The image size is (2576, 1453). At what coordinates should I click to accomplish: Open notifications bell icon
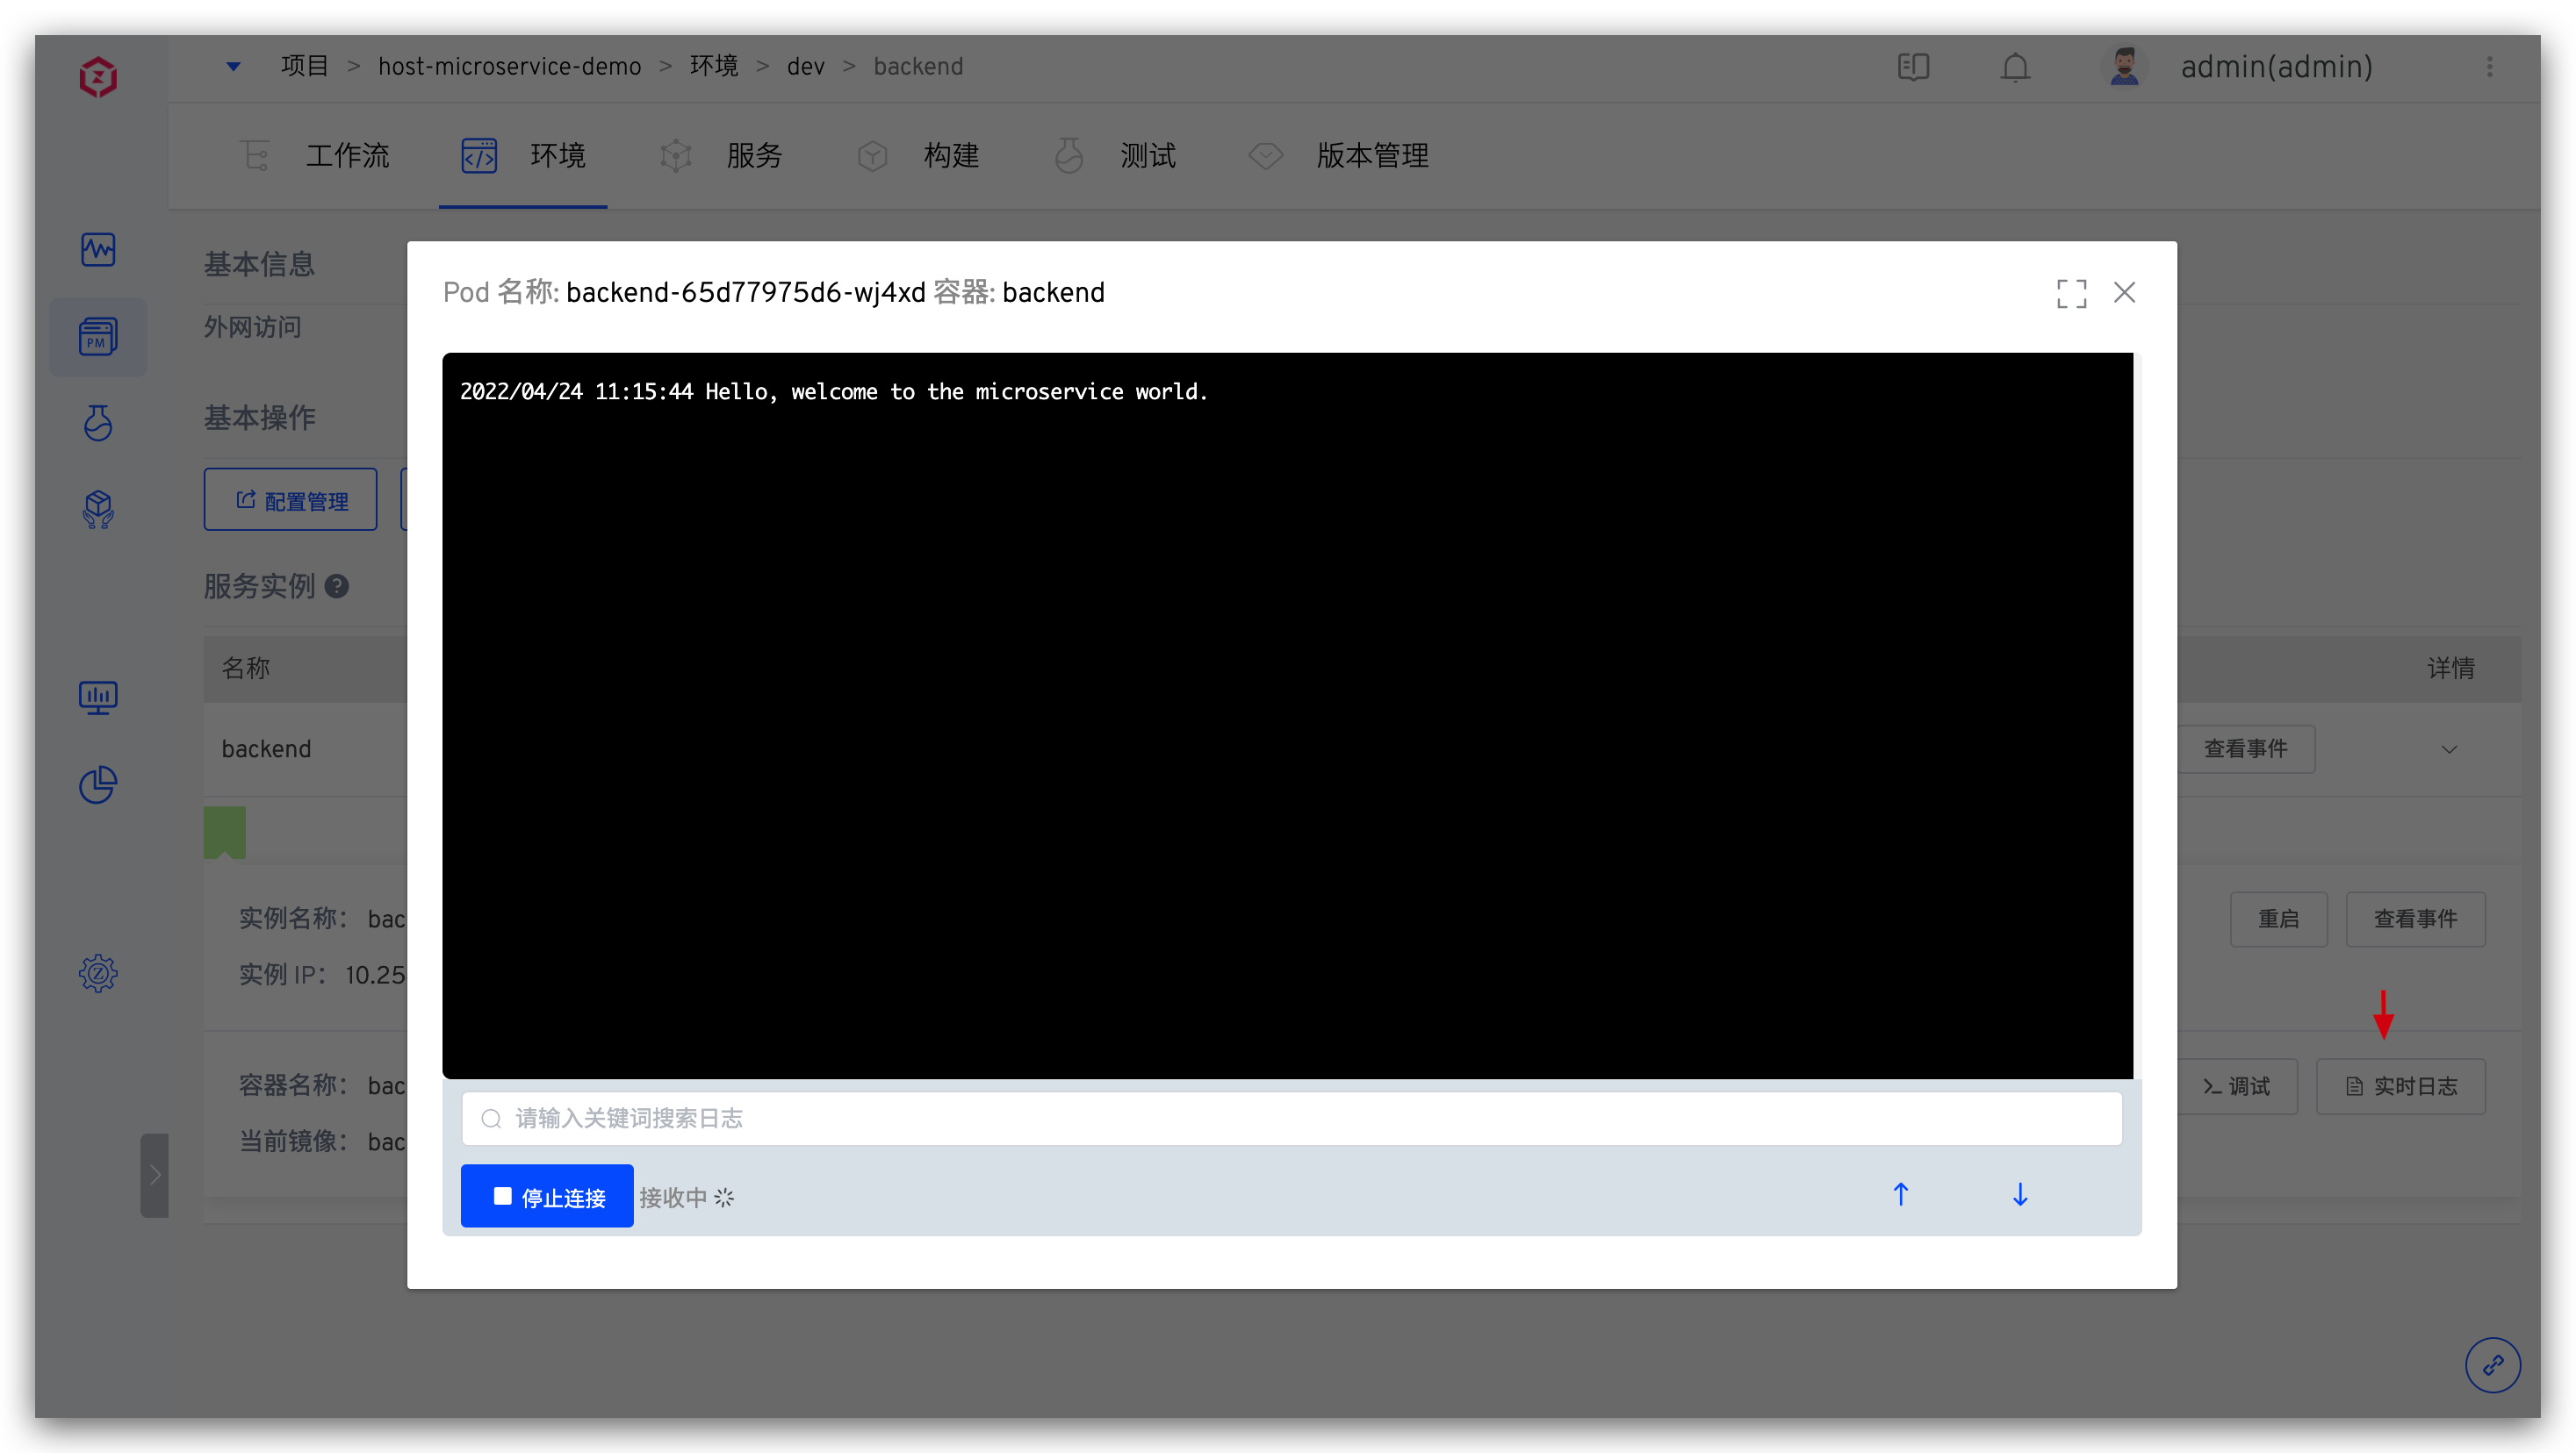2015,67
